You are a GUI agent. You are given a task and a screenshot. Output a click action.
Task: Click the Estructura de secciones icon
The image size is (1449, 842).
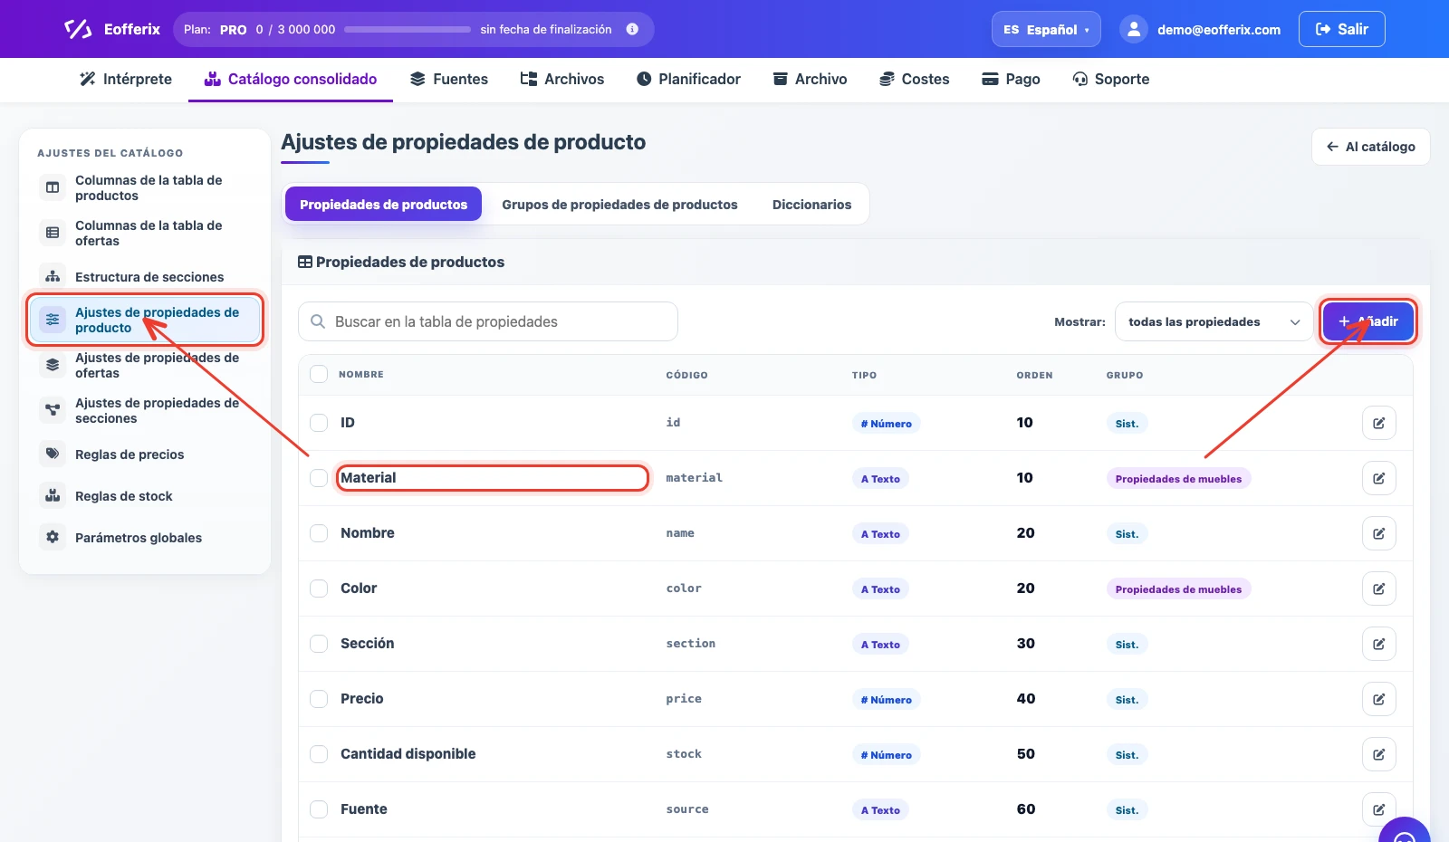click(x=53, y=276)
